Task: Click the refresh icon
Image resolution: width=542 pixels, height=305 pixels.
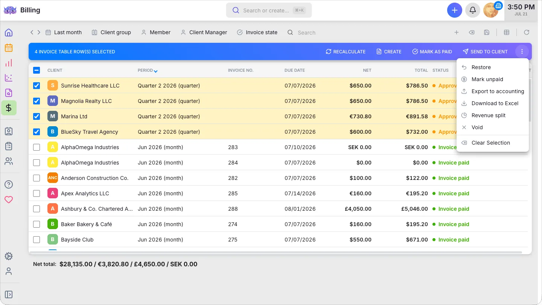Action: pyautogui.click(x=527, y=32)
